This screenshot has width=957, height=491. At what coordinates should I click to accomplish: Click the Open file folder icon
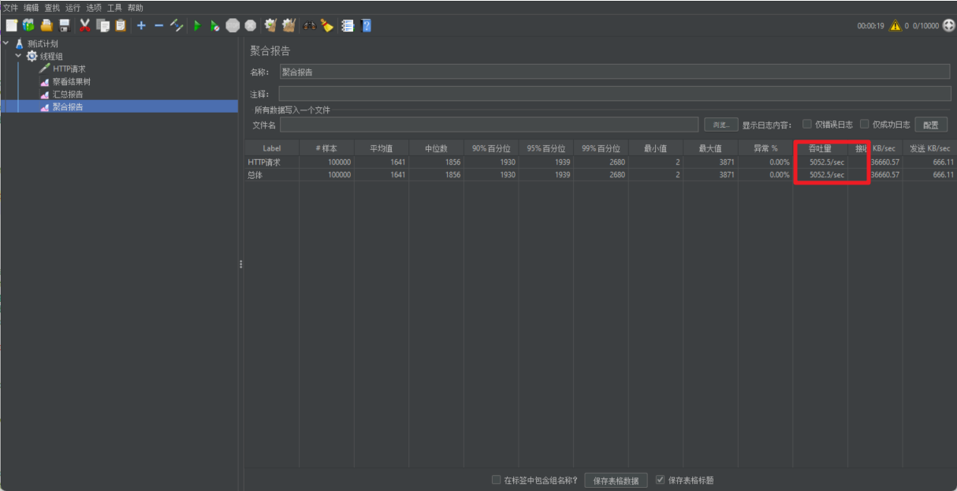tap(47, 25)
